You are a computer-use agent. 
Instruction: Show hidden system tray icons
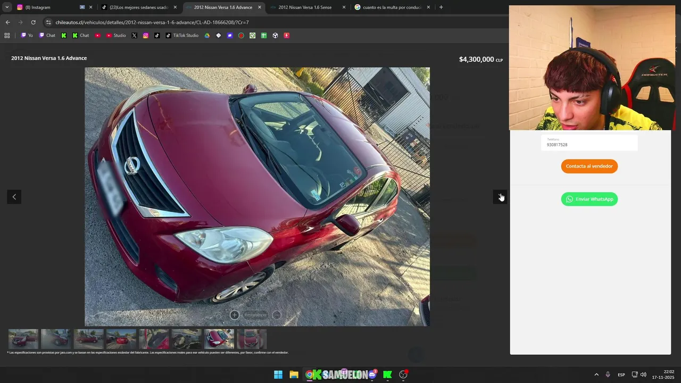[596, 374]
